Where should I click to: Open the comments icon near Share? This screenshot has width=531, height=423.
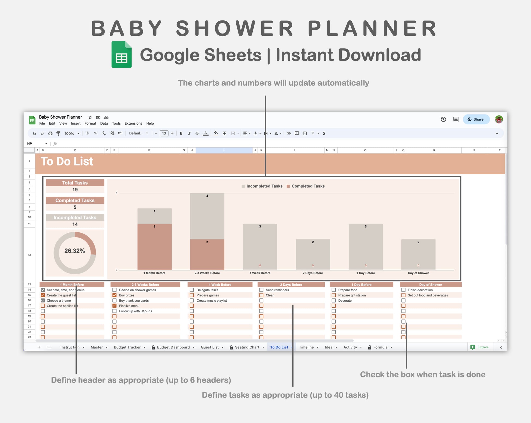(x=456, y=119)
